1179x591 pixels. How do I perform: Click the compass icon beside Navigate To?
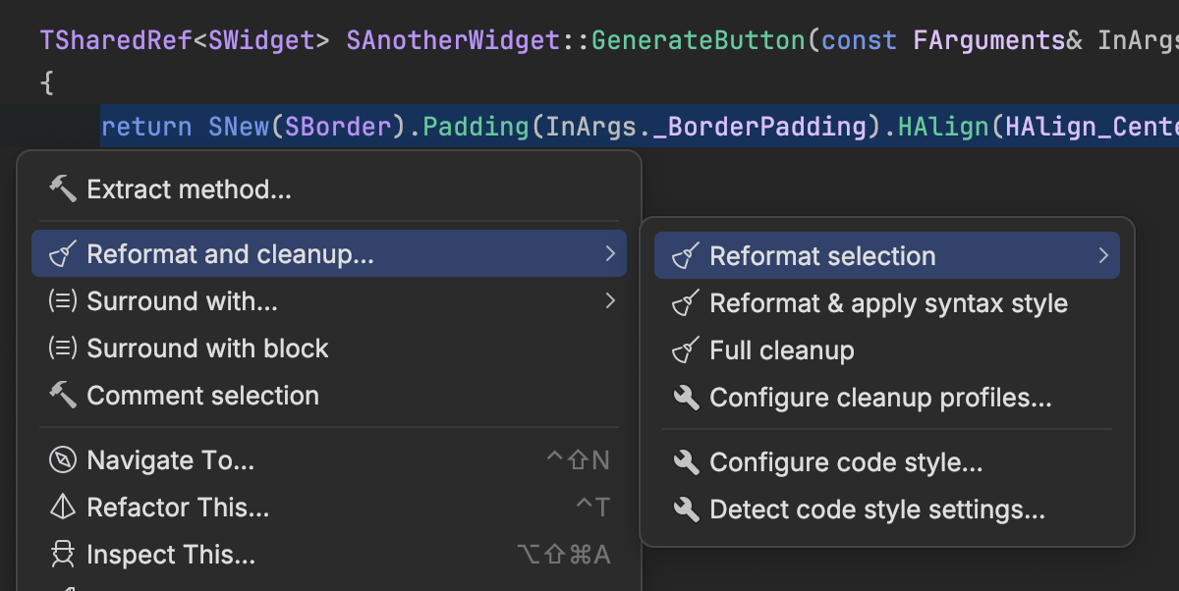pyautogui.click(x=63, y=460)
